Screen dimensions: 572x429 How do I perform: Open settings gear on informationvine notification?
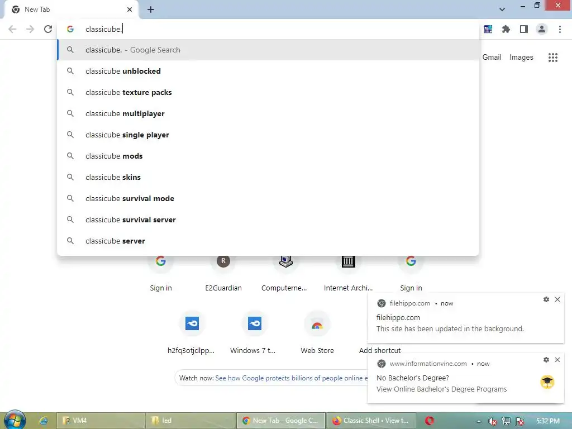coord(546,360)
